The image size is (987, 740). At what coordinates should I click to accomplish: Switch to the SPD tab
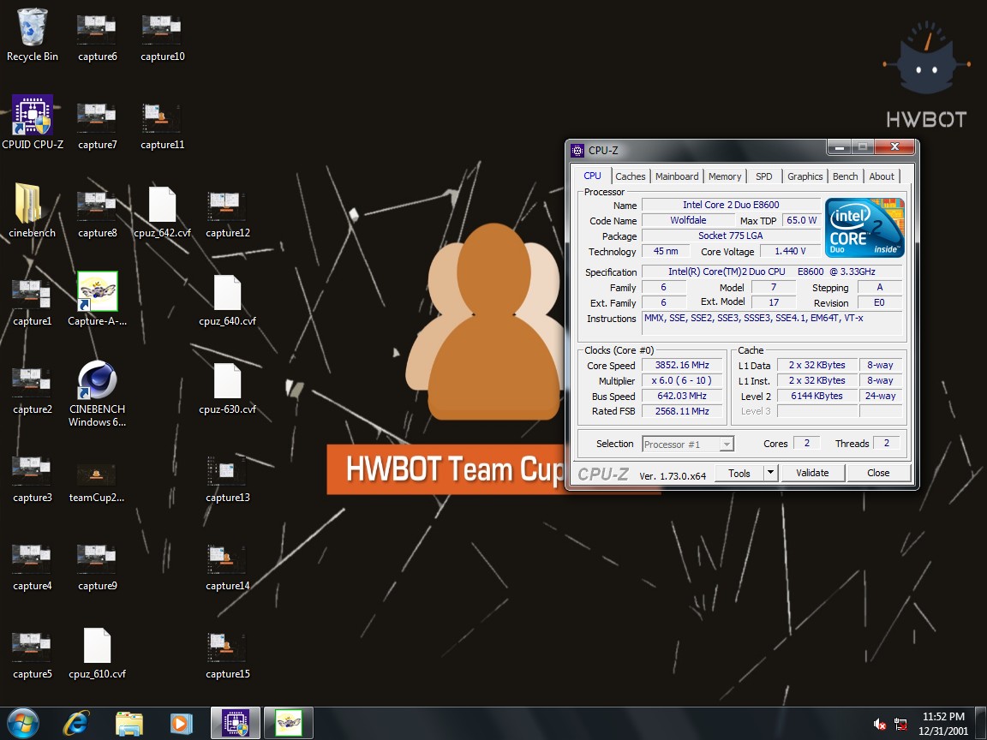pyautogui.click(x=764, y=176)
